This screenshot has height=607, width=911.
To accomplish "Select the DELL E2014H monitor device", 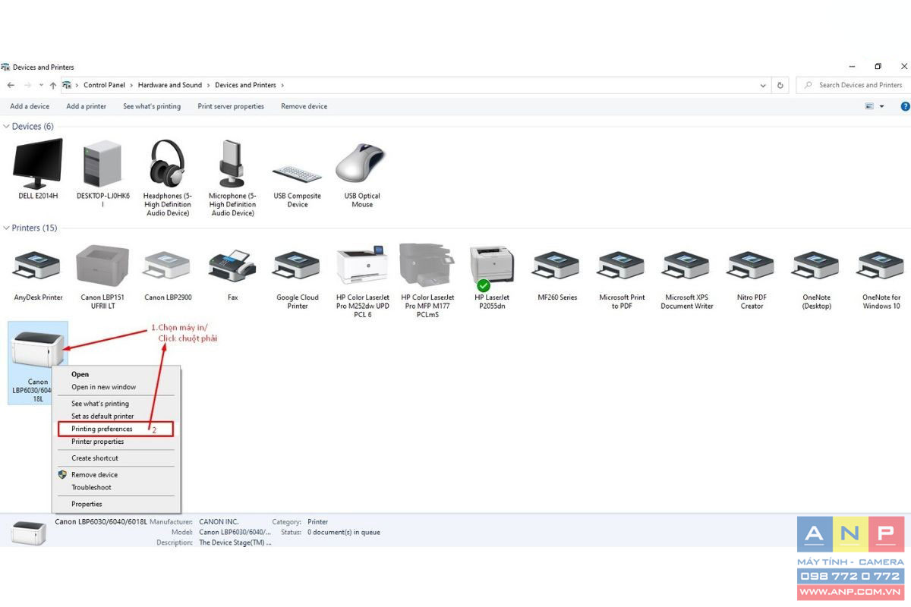I will point(38,169).
